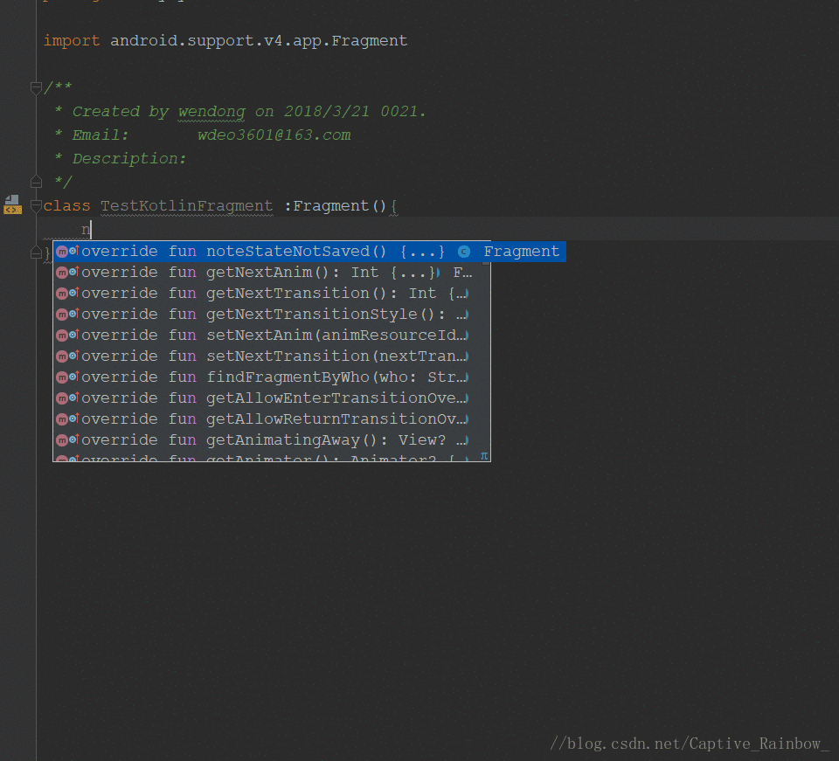Select setNextTransition override in the popup

(x=262, y=356)
